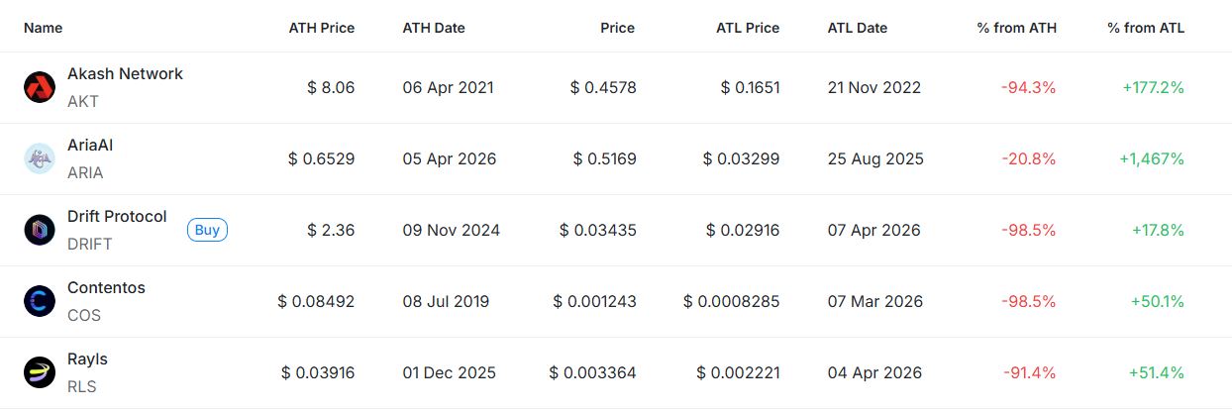
Task: Sort by % from ATH header
Action: point(1016,28)
